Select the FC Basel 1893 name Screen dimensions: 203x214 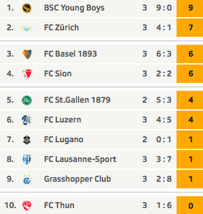pos(70,53)
